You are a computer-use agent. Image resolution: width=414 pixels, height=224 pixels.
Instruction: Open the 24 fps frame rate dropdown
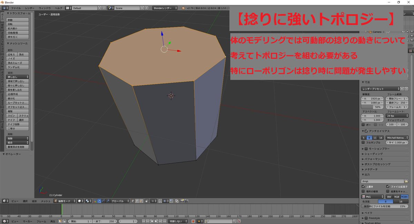397,116
